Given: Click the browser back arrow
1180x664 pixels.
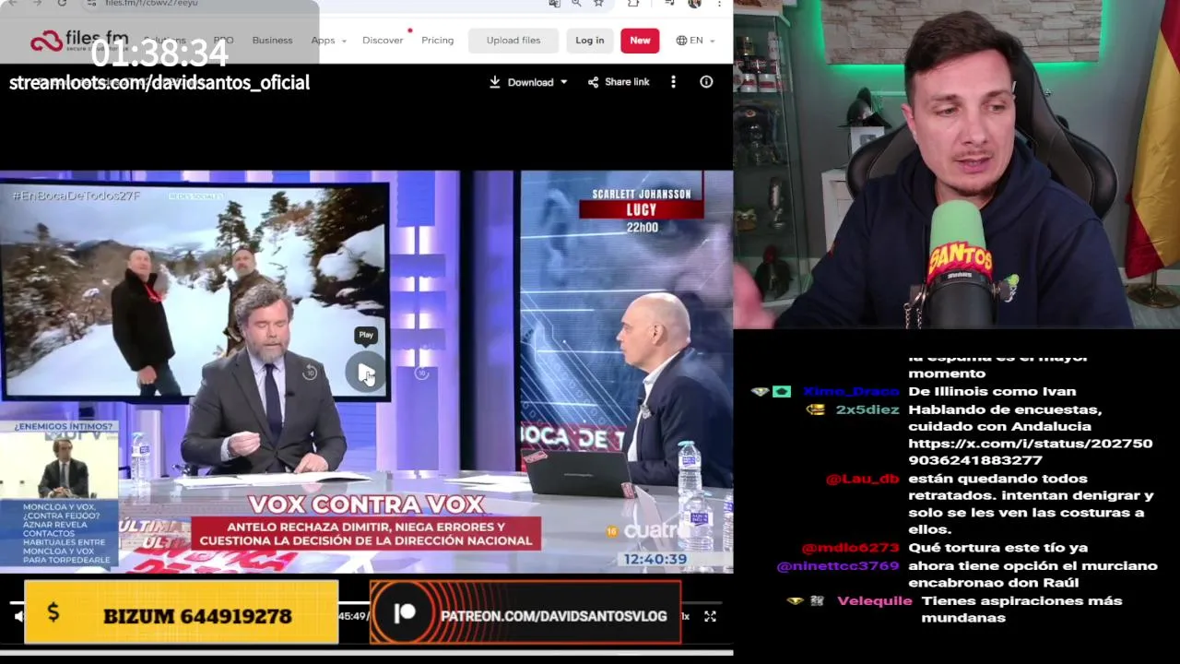Looking at the screenshot, I should coord(14,3).
